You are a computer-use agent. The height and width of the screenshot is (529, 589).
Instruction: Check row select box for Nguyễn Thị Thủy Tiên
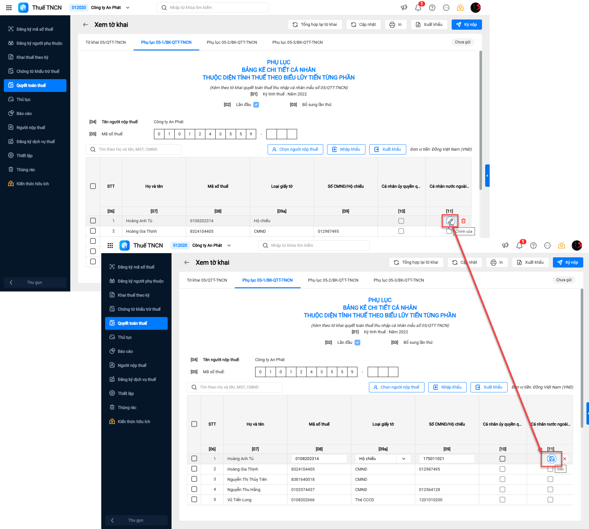(x=194, y=479)
